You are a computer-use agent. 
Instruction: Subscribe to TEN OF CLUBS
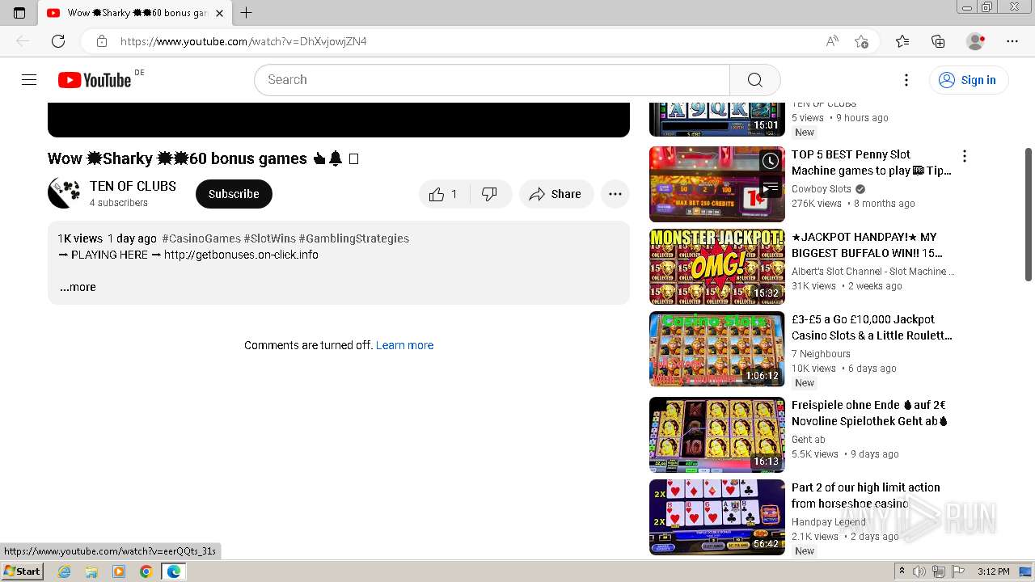(x=234, y=194)
